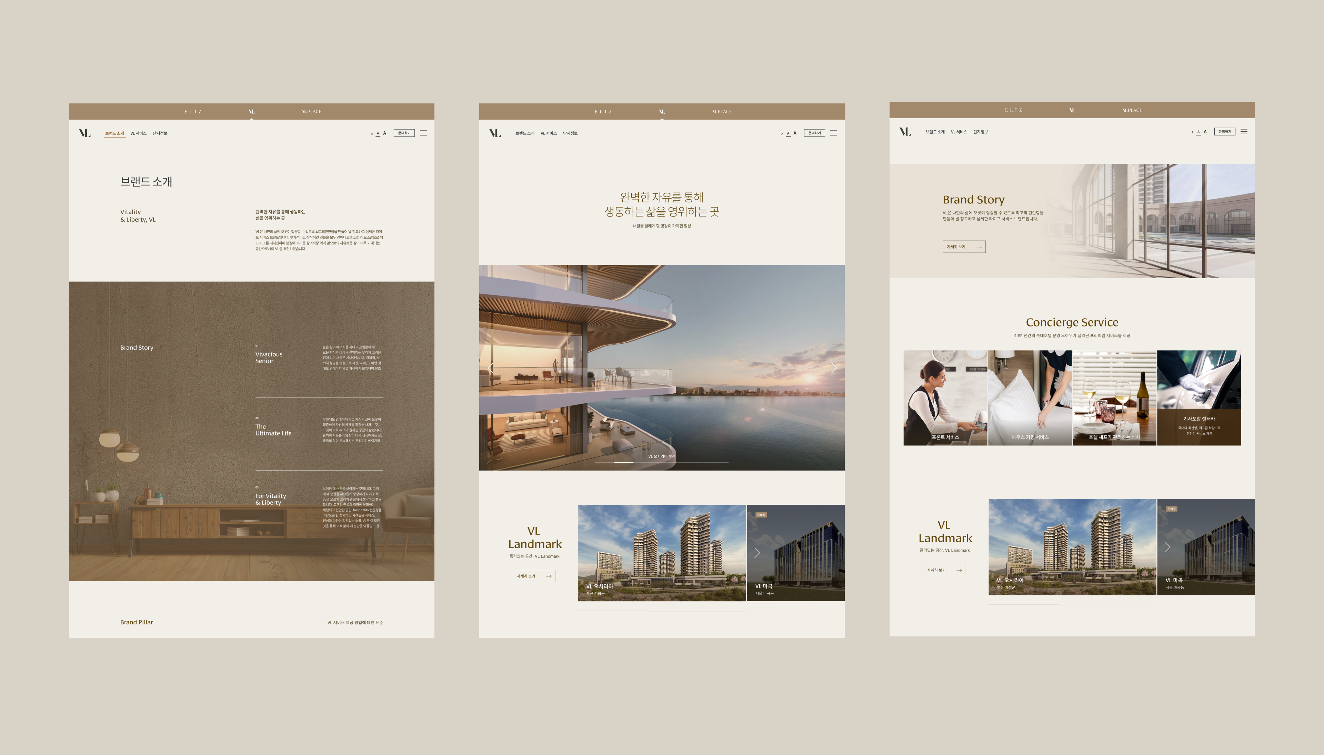Open the 하우스 키핑 서비스 thumbnail

coord(1030,398)
